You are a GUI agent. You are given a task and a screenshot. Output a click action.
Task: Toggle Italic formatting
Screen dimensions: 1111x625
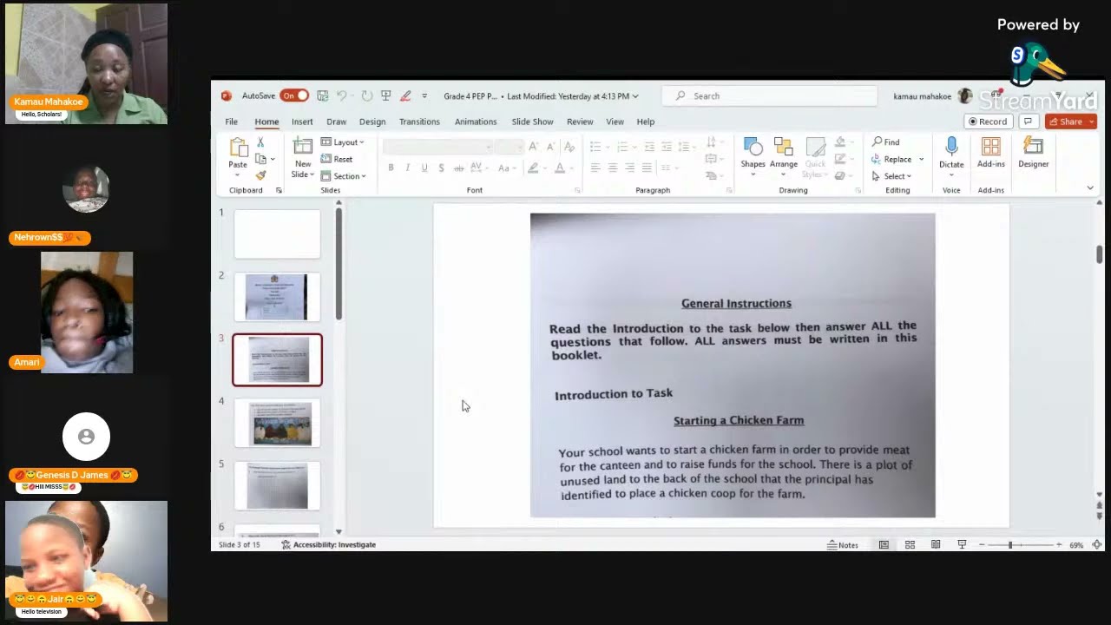407,168
